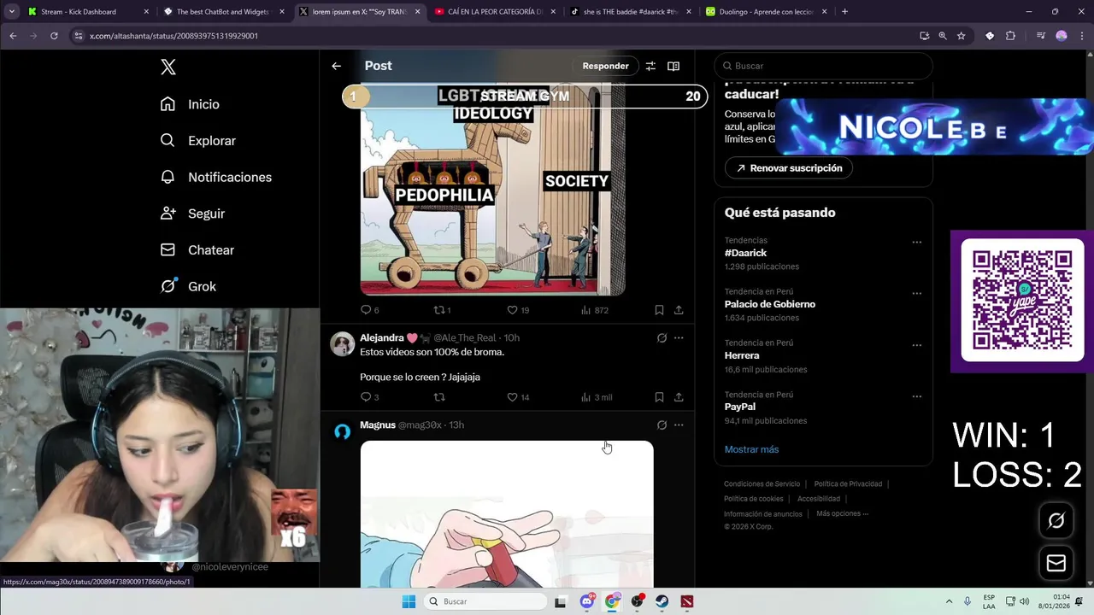Open floating messages envelope button
The height and width of the screenshot is (615, 1094).
(1056, 563)
